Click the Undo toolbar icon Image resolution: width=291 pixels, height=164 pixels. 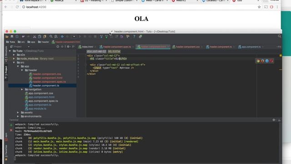23,36
